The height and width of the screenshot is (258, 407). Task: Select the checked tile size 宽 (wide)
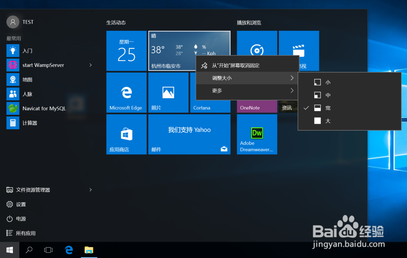tap(349, 108)
